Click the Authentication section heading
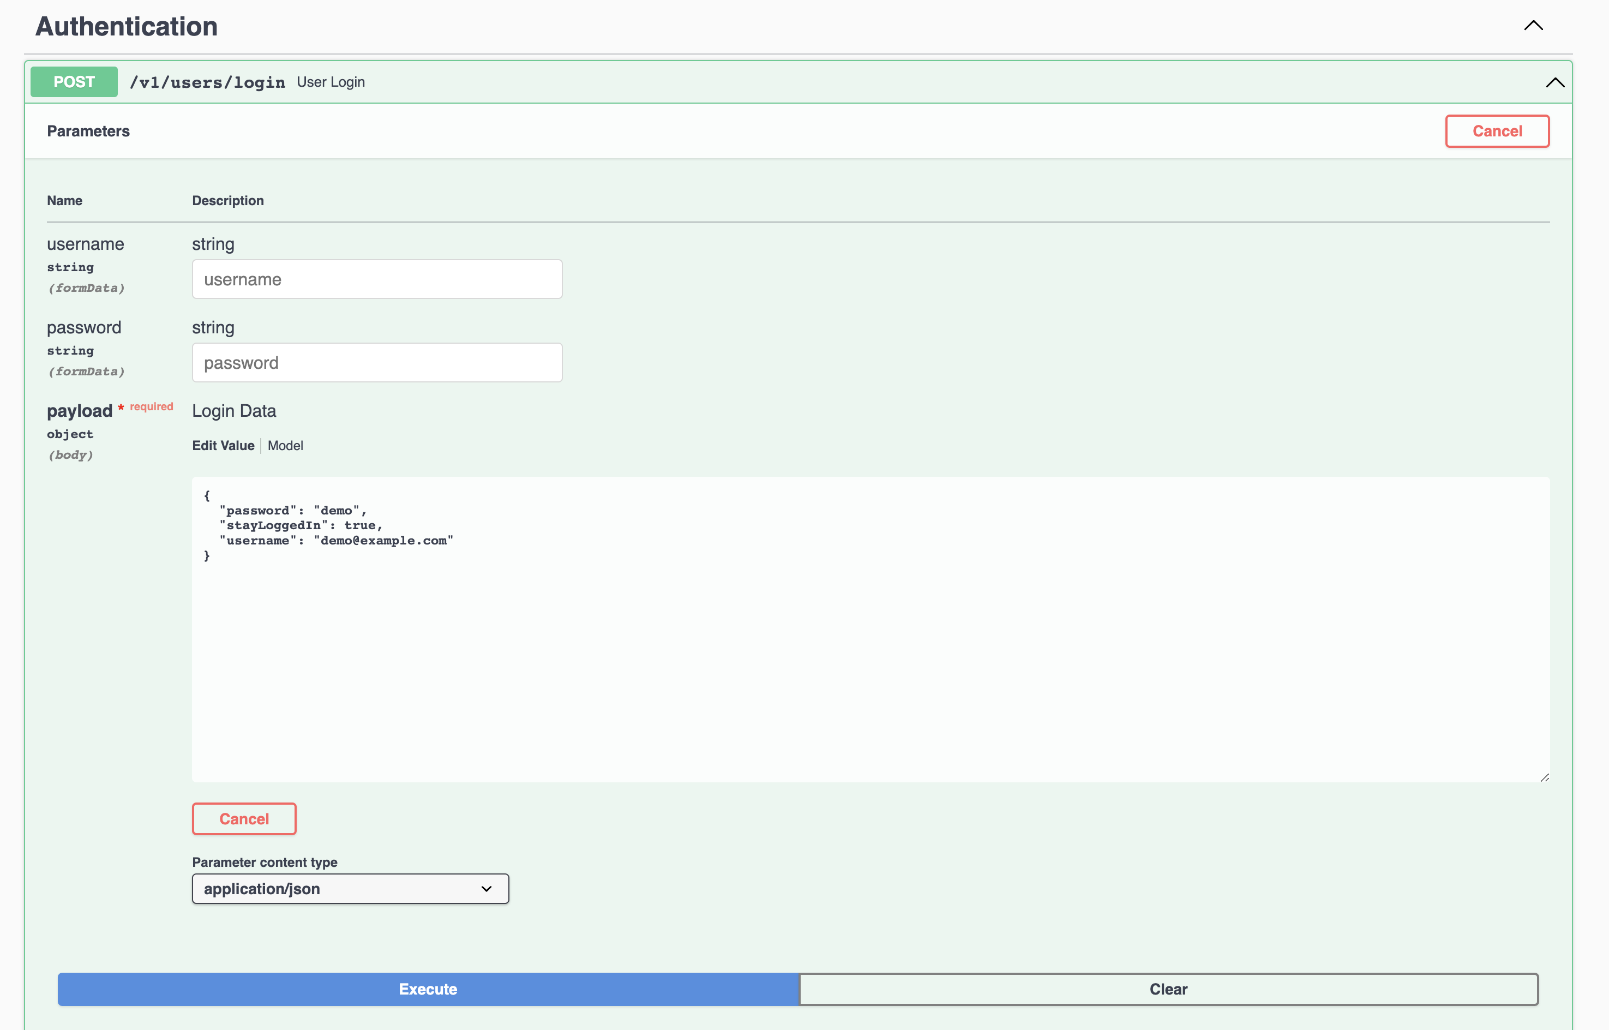The height and width of the screenshot is (1030, 1609). 125,27
